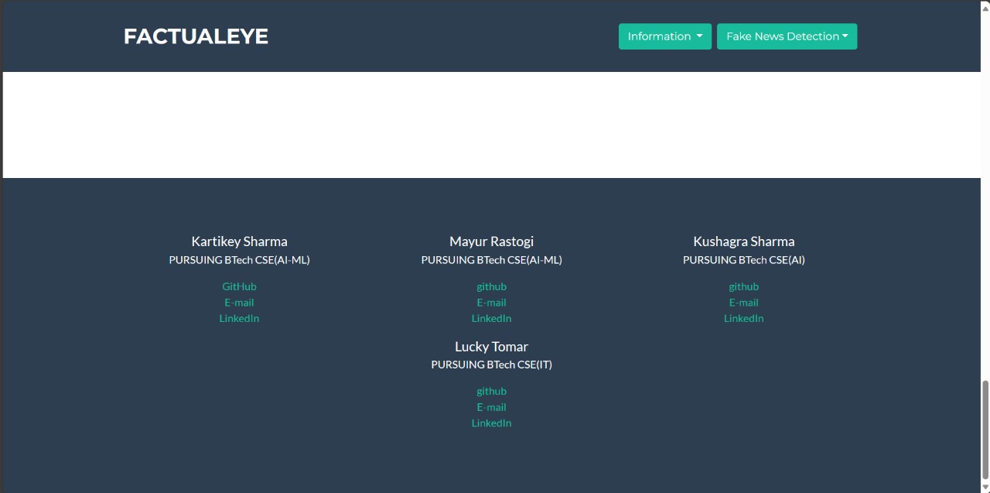Click the Kartikey Sharma name heading
The width and height of the screenshot is (990, 493).
pyautogui.click(x=239, y=241)
